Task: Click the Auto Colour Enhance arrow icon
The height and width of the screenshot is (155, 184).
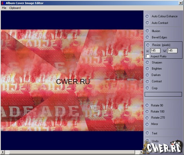Action: [147, 16]
